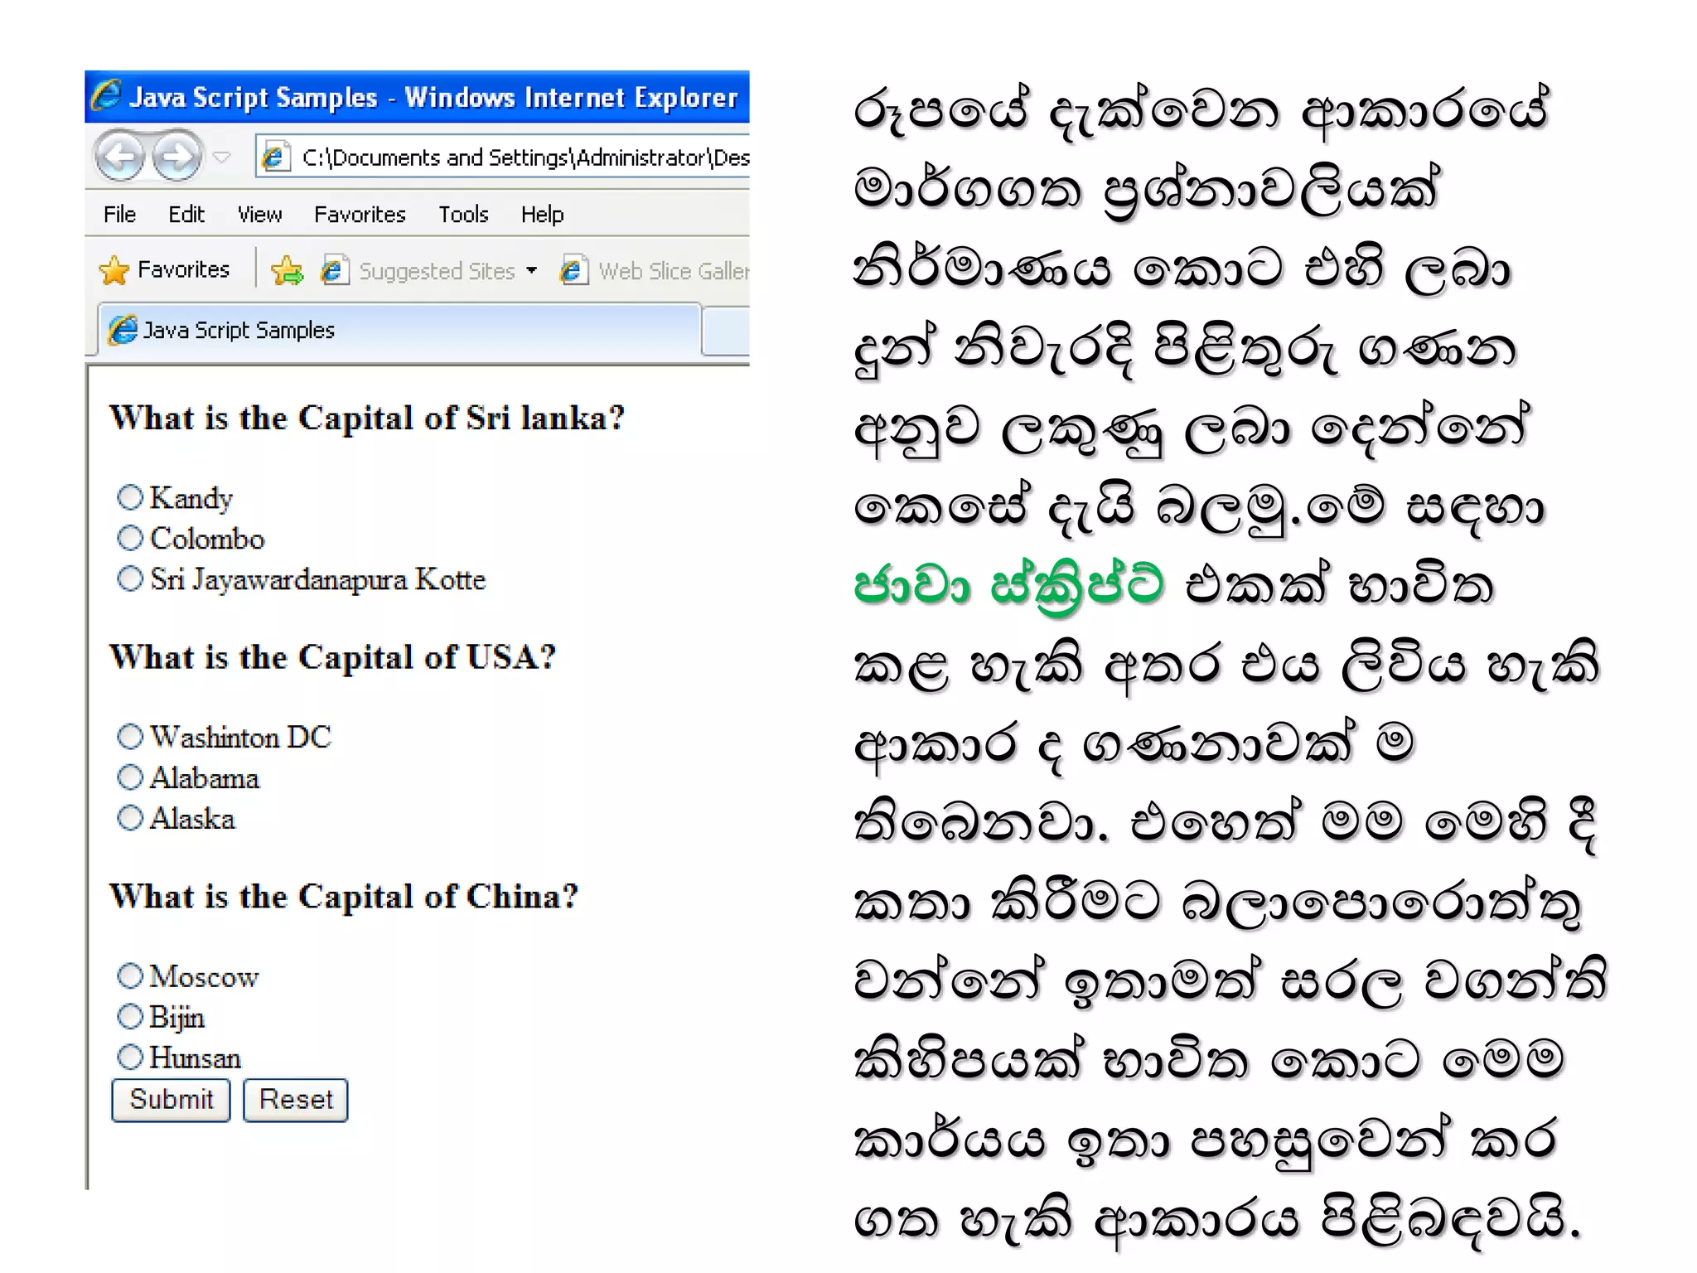1697x1273 pixels.
Task: Open the recent pages dropdown arrow
Action: coord(222,156)
